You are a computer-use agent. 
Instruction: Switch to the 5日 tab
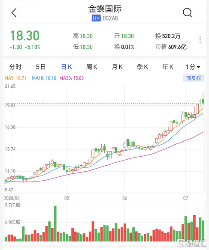point(41,67)
